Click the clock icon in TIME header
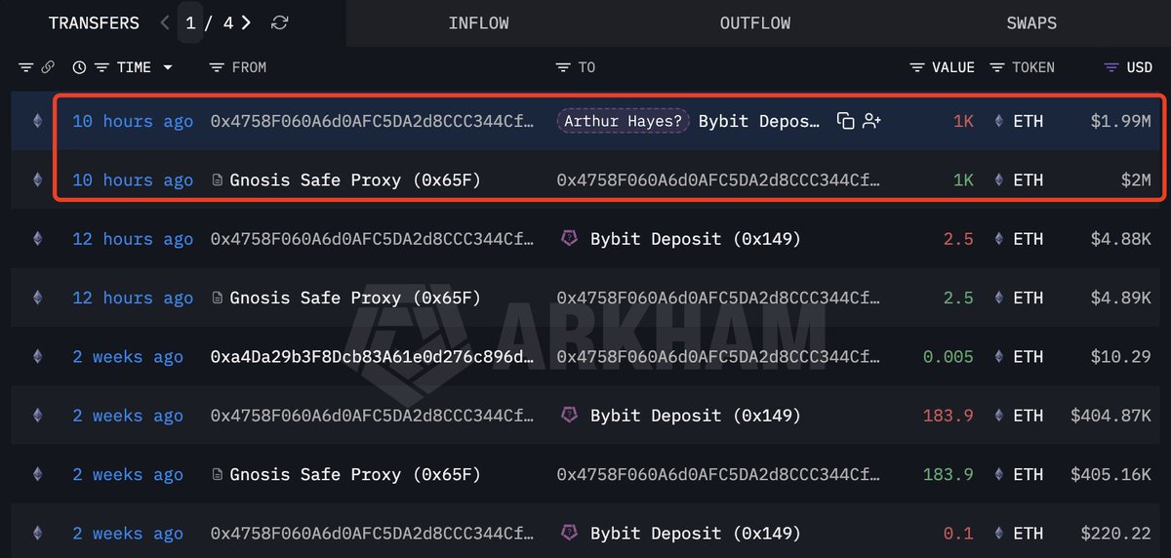1171x558 pixels. (x=79, y=67)
